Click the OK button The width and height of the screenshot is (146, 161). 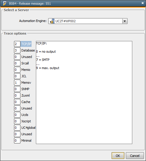tap(118, 156)
